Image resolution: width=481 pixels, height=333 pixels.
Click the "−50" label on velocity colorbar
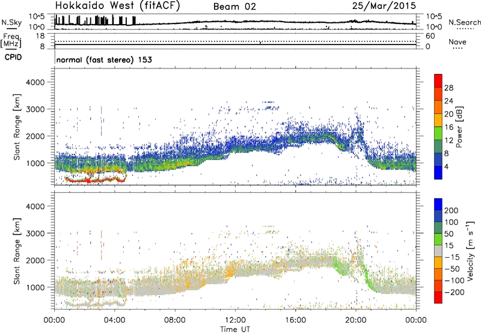pyautogui.click(x=452, y=269)
